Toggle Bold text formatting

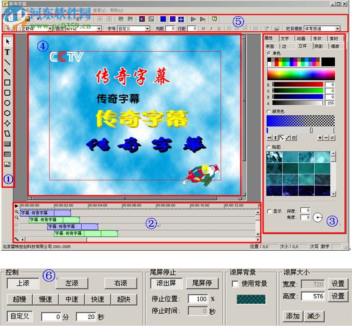pyautogui.click(x=203, y=29)
